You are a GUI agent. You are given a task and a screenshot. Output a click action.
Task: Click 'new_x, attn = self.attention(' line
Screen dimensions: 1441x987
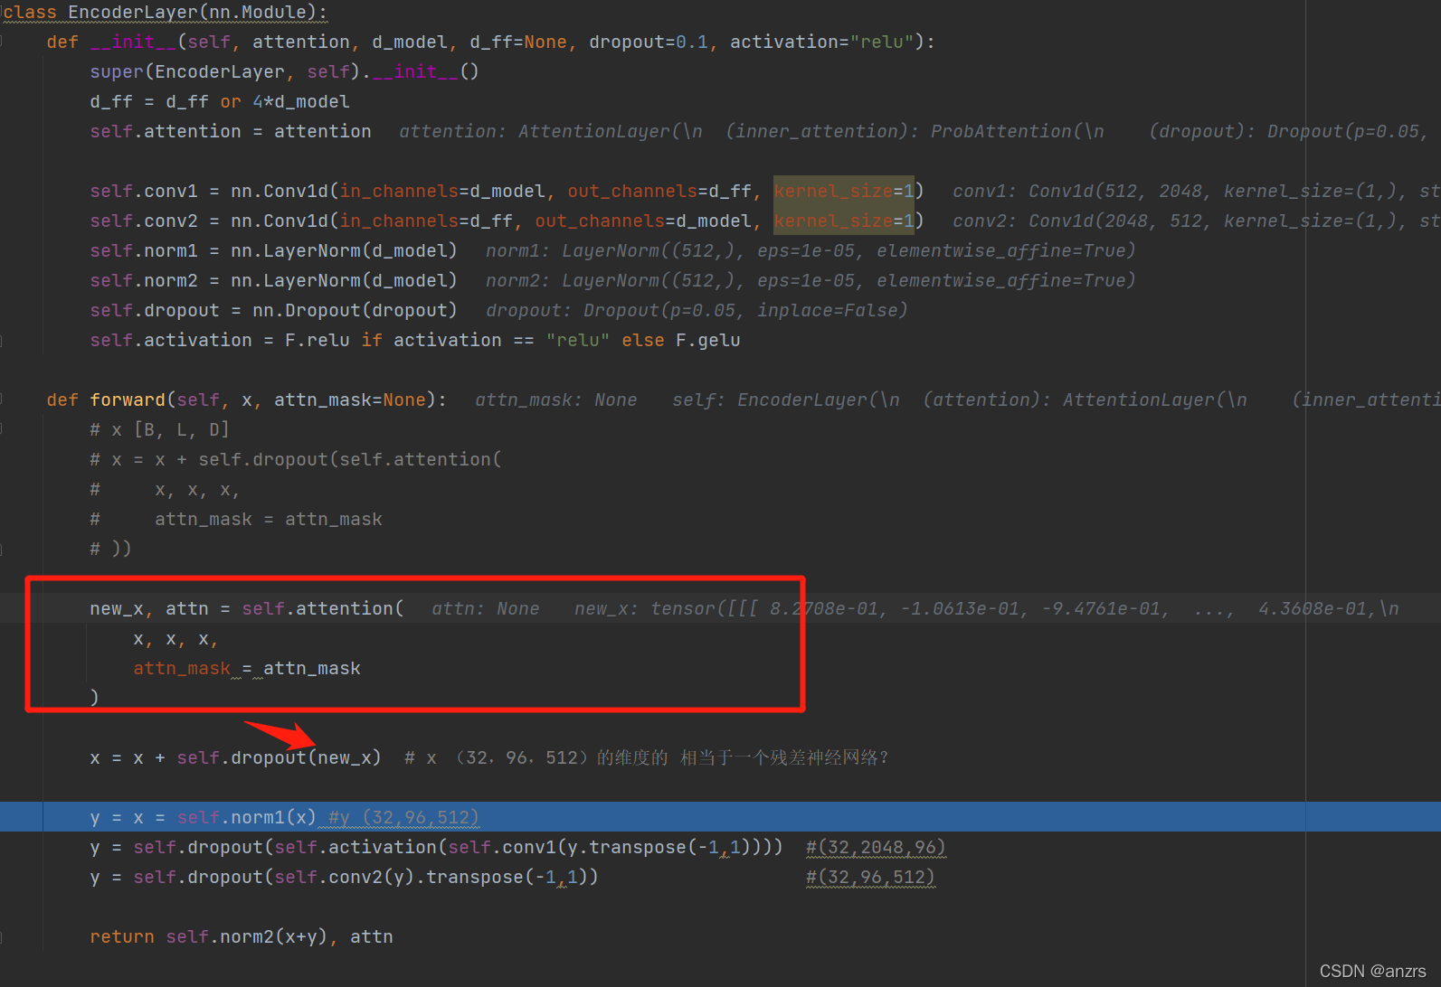point(247,608)
